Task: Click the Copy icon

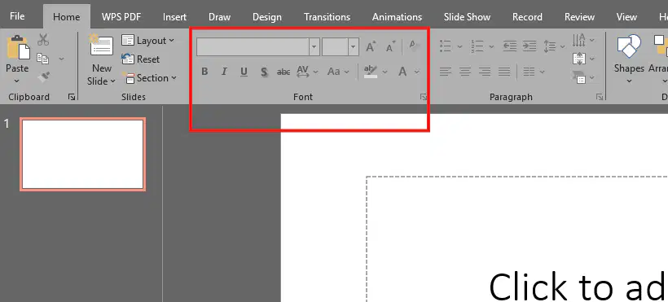Action: tap(42, 59)
